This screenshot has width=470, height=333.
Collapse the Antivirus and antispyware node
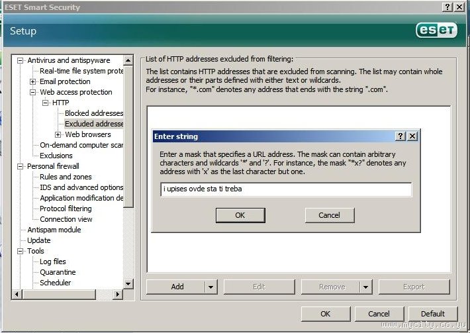click(20, 60)
